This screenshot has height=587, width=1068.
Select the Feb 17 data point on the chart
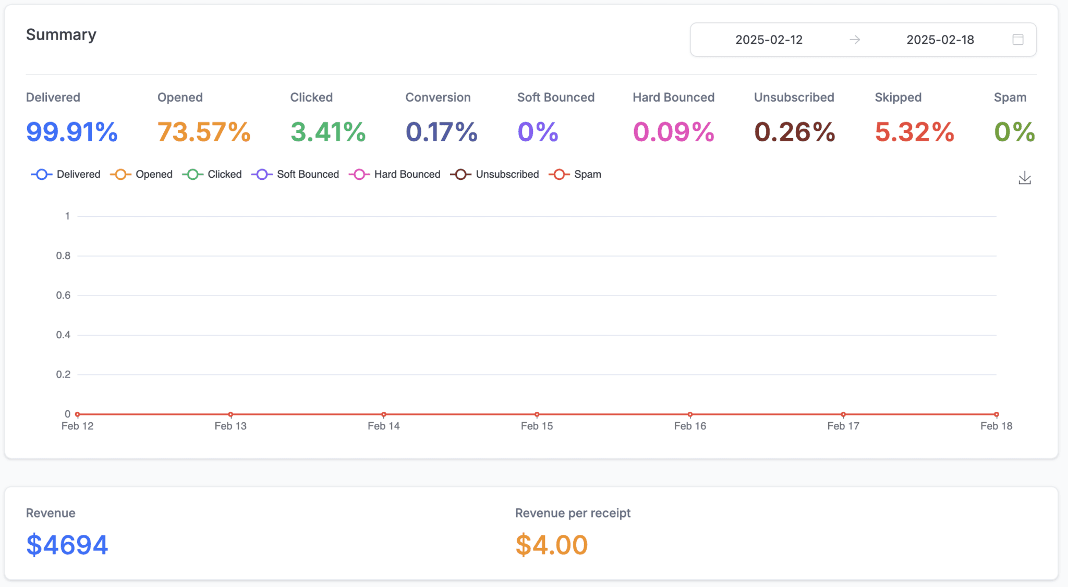coord(843,414)
